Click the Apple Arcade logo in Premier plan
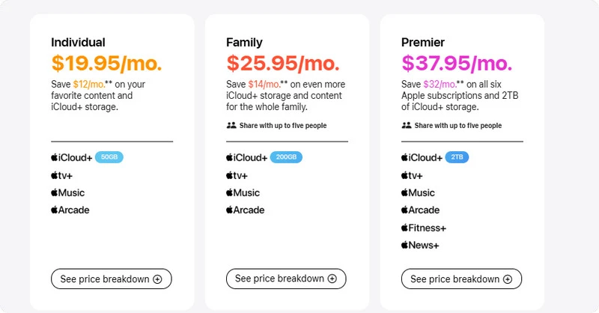This screenshot has height=313, width=599. click(x=420, y=210)
